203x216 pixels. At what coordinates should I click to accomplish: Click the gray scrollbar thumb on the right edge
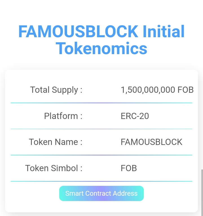pos(202,193)
